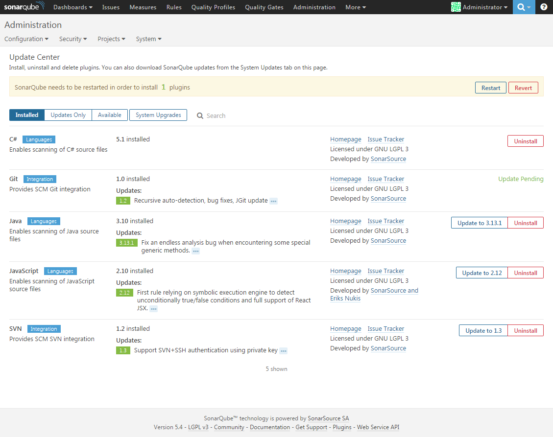Click the Administrator avatar icon
553x437 pixels.
pyautogui.click(x=456, y=7)
